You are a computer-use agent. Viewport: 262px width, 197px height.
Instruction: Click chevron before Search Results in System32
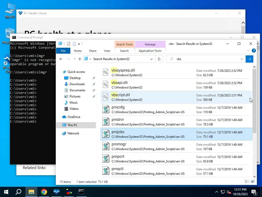[90, 59]
